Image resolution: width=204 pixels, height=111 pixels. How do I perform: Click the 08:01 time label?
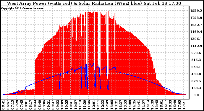tap(26, 105)
